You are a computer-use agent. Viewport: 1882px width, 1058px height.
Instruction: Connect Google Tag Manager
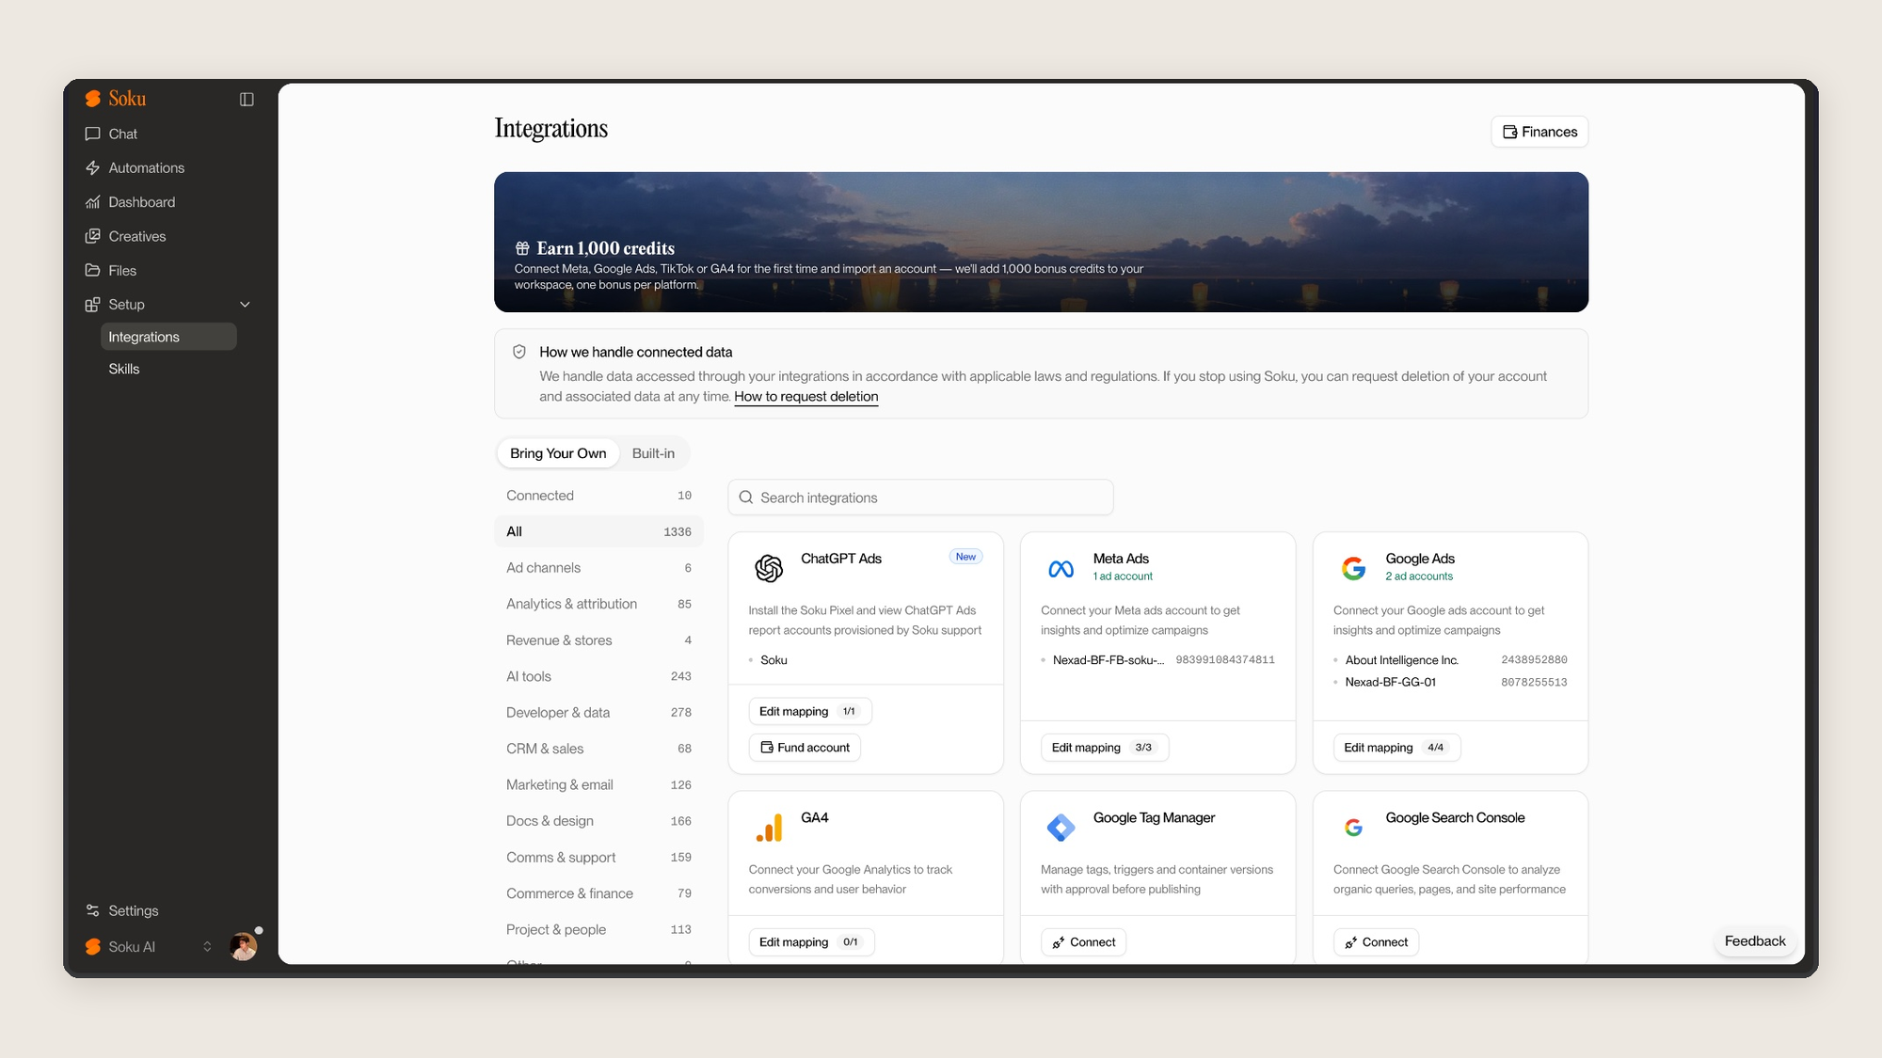tap(1083, 942)
